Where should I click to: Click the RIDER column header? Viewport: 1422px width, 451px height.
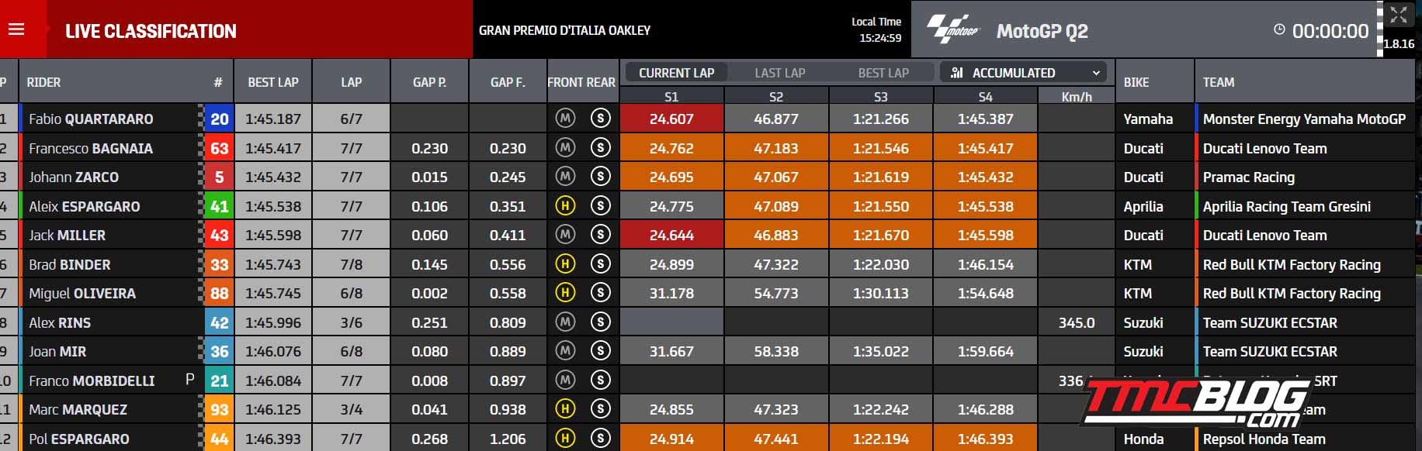(x=43, y=82)
